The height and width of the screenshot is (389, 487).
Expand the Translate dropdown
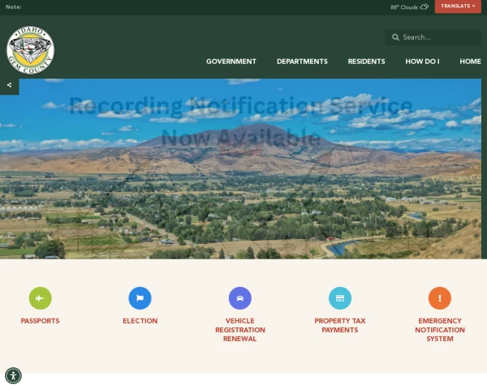pos(458,6)
